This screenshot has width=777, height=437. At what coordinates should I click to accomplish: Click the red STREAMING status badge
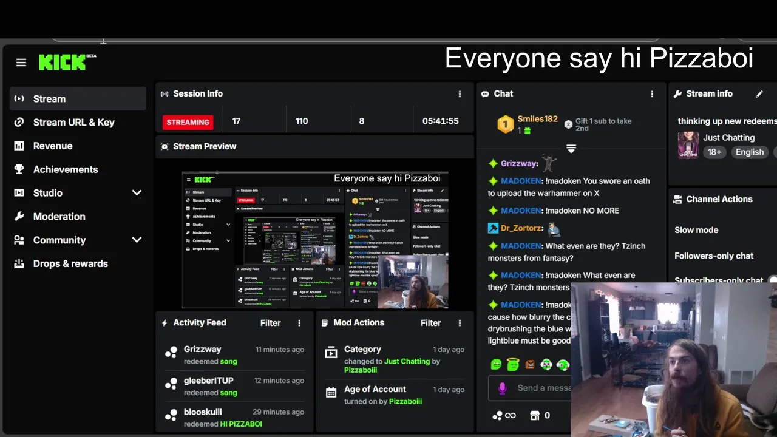pos(188,122)
